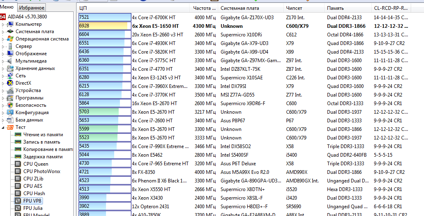424x216 pixels.
Task: Expand the Системная плата node arrow
Action: click(3, 32)
